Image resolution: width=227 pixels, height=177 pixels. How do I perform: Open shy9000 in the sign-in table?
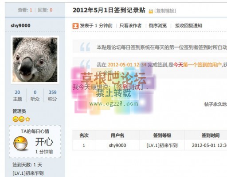pyautogui.click(x=117, y=146)
